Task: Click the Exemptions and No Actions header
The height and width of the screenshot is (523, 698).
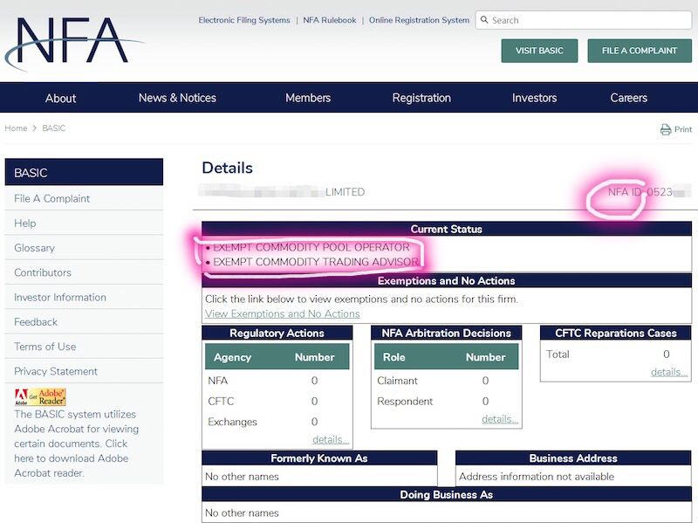Action: (x=447, y=280)
